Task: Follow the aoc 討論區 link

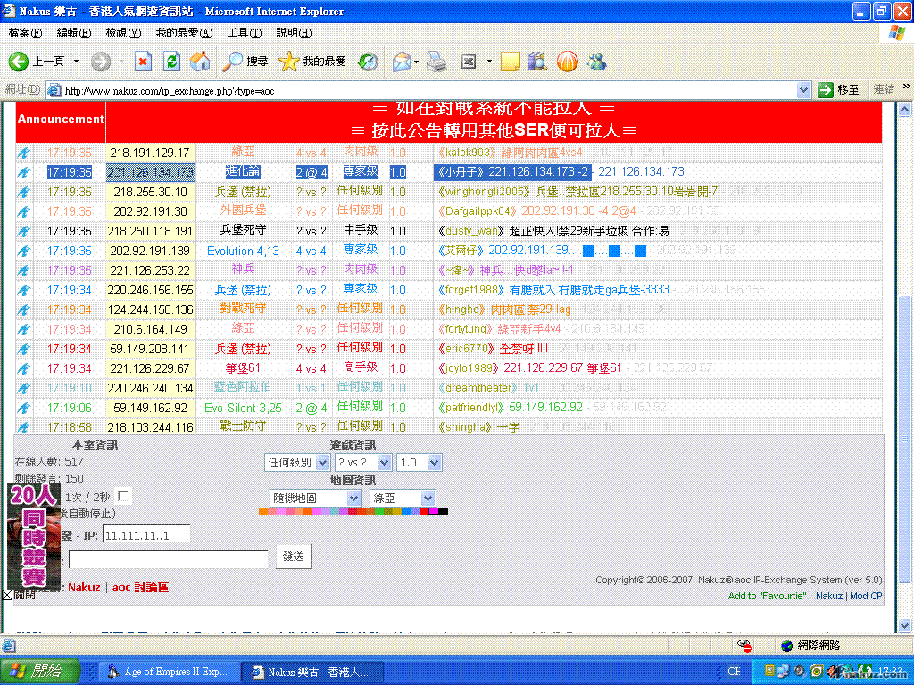Action: coord(140,588)
